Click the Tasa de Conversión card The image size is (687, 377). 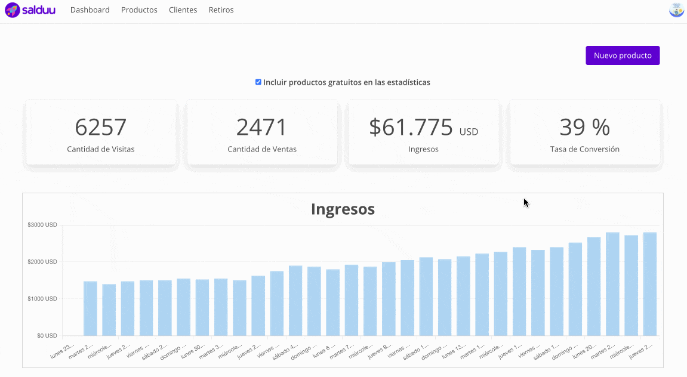pyautogui.click(x=585, y=132)
